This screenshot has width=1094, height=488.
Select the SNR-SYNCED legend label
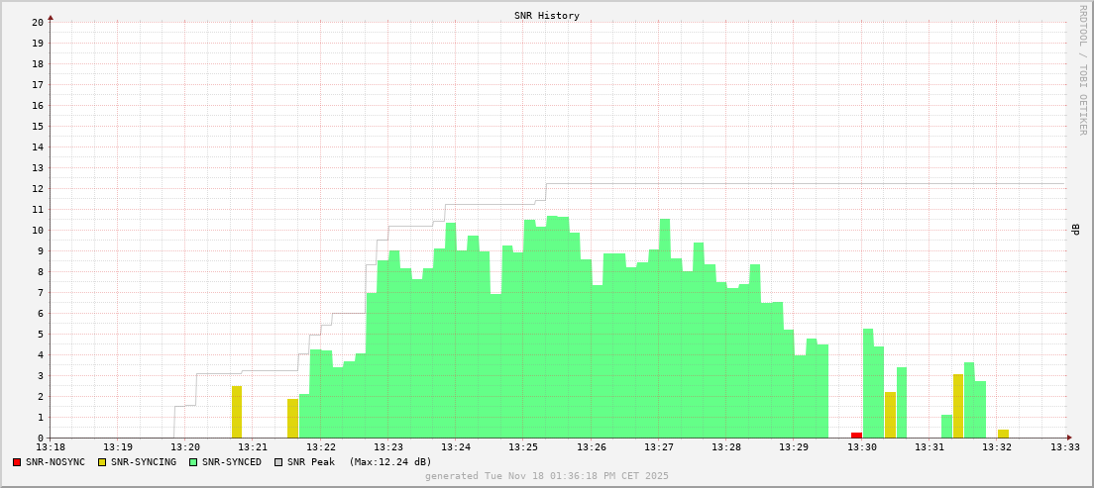[x=232, y=462]
